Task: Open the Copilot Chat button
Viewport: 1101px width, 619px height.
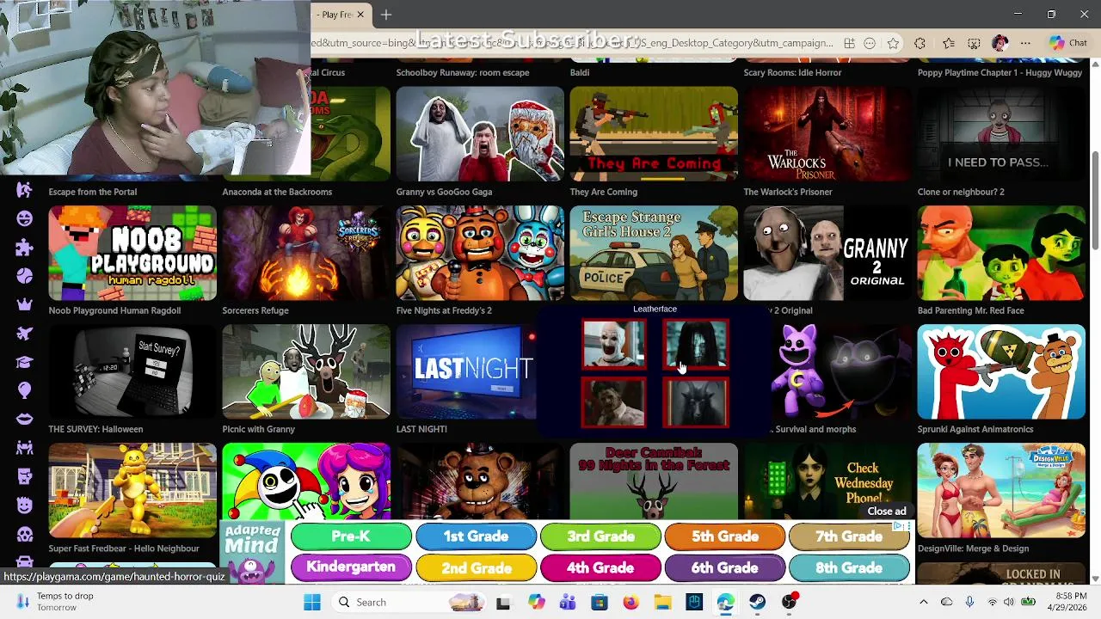Action: (1068, 43)
